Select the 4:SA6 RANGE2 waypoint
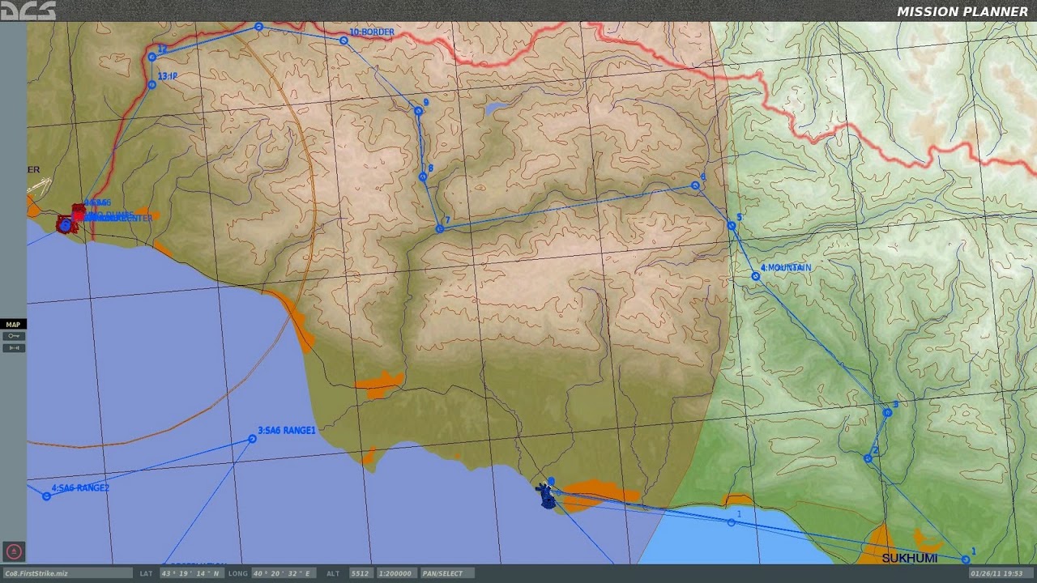1037x583 pixels. [46, 496]
